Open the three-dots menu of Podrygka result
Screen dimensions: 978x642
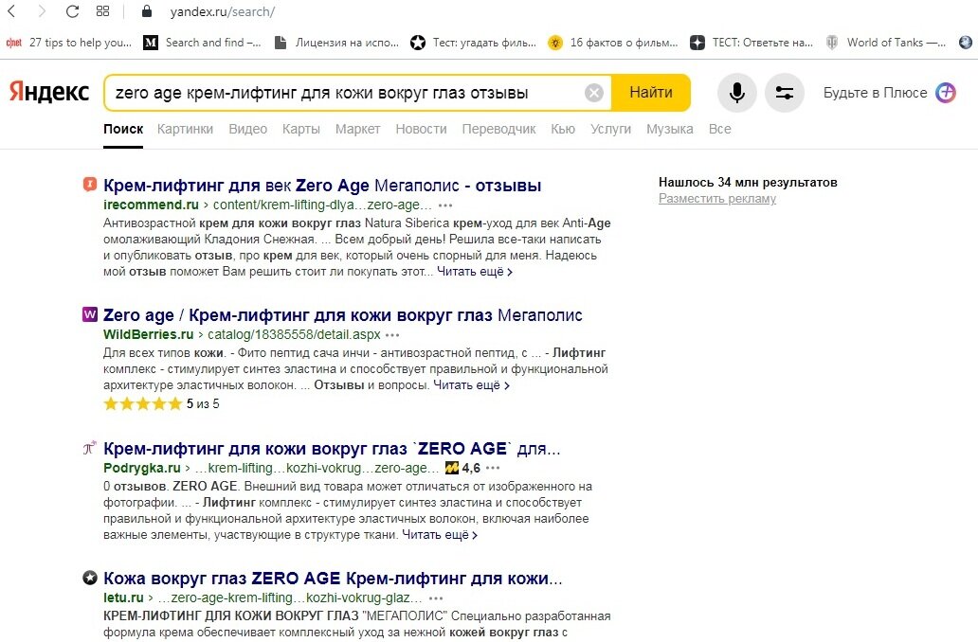[x=493, y=468]
